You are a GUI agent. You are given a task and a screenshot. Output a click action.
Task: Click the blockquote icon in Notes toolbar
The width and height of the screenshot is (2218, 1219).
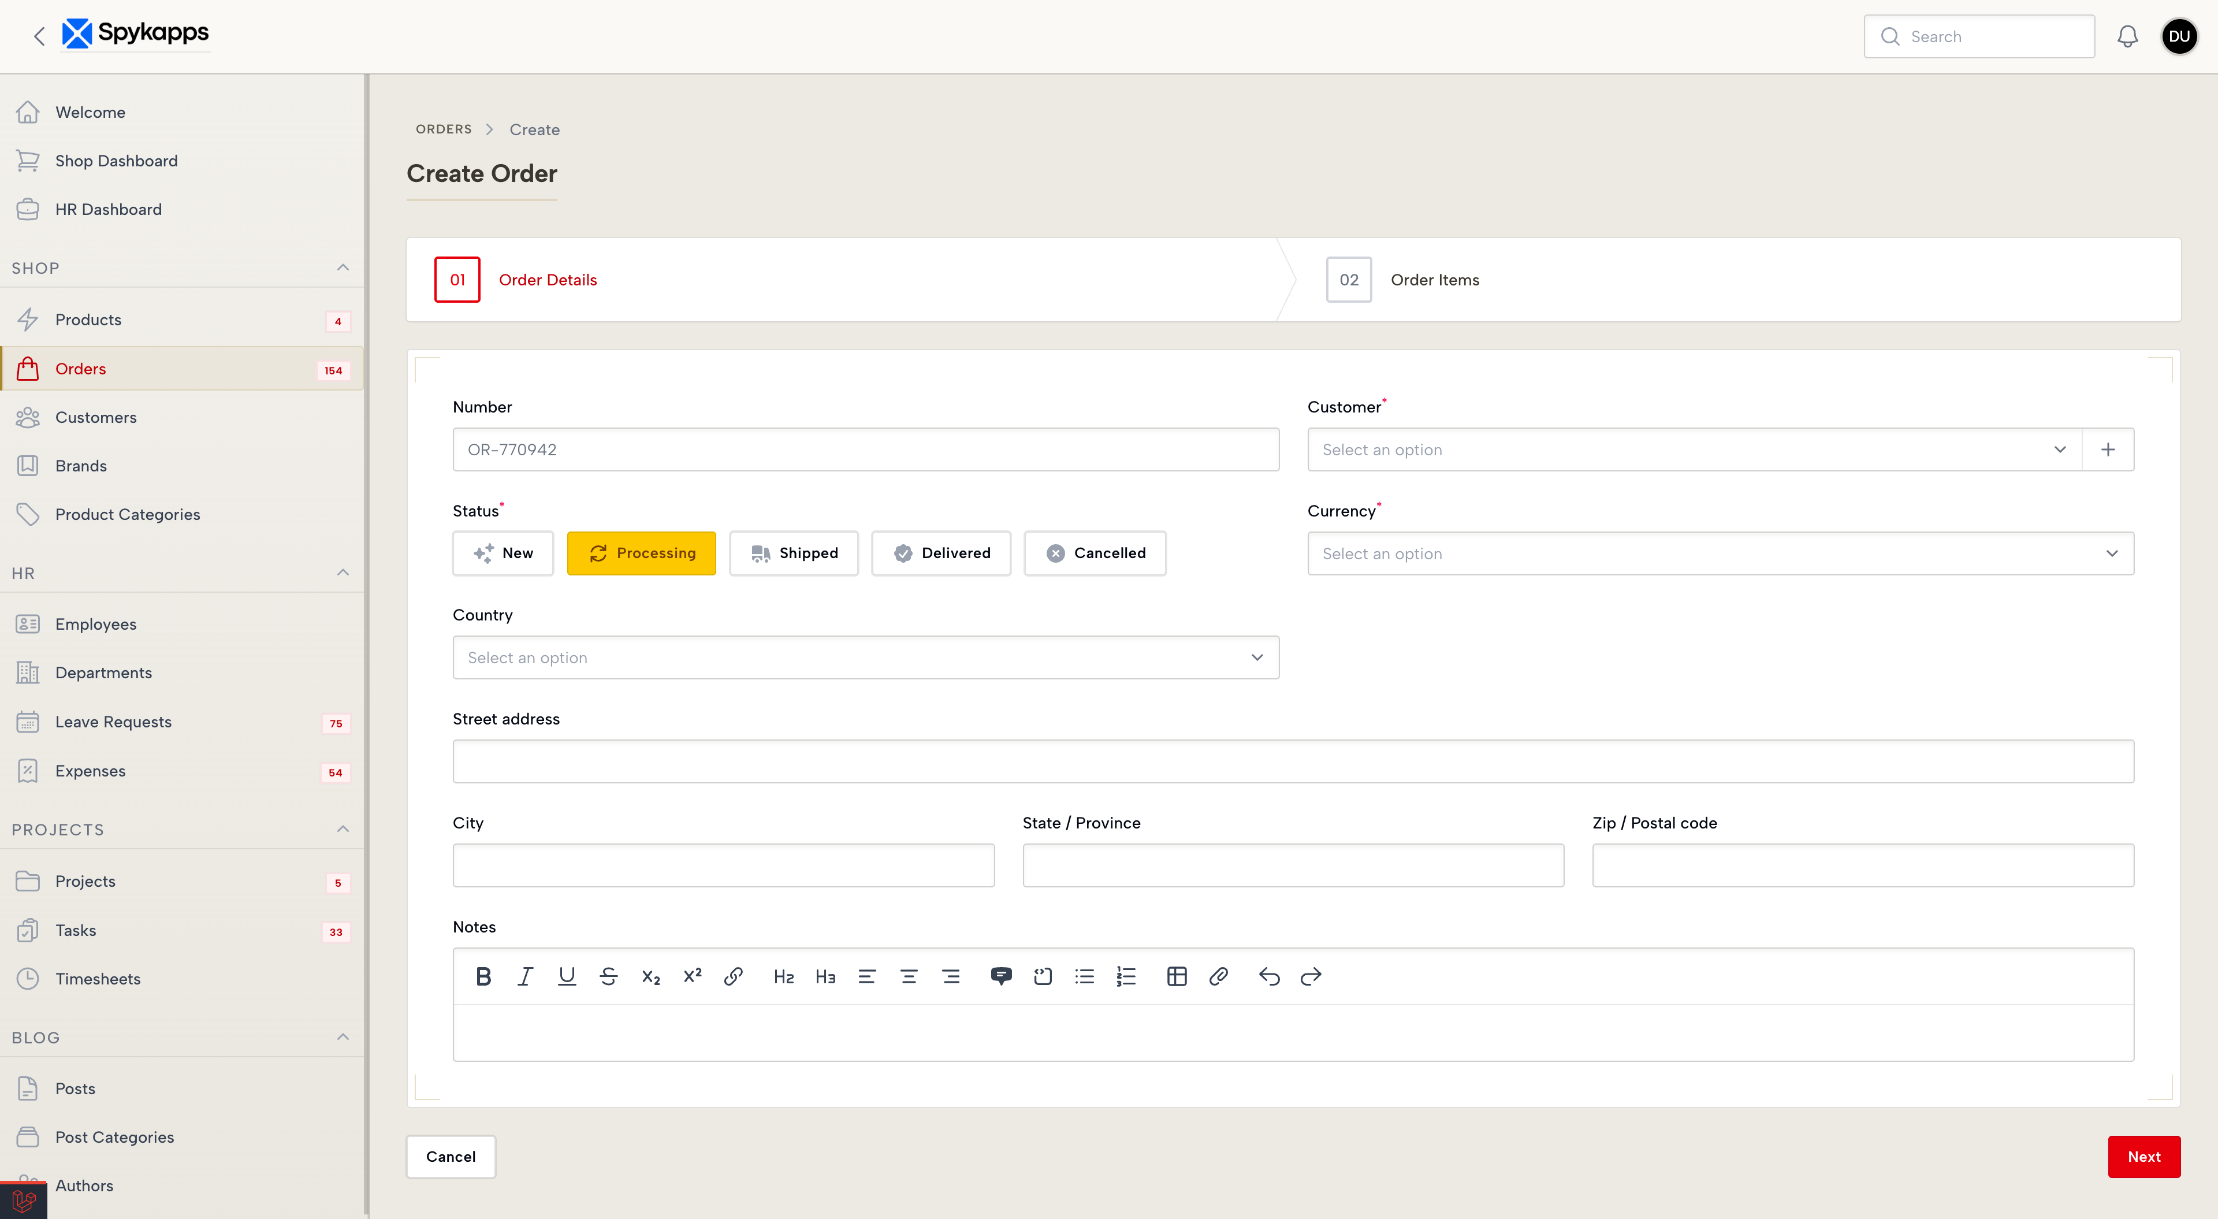pos(1000,976)
